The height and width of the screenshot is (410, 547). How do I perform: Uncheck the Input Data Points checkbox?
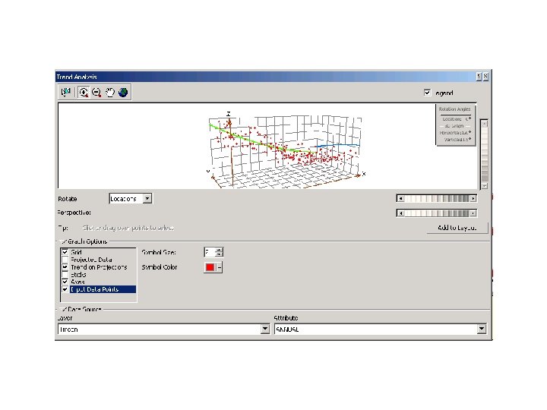pos(65,289)
